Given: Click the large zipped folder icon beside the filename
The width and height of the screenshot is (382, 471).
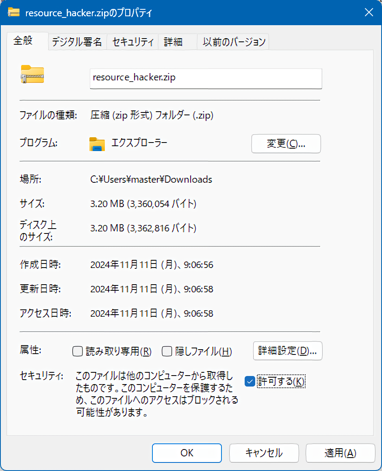Looking at the screenshot, I should [x=33, y=74].
